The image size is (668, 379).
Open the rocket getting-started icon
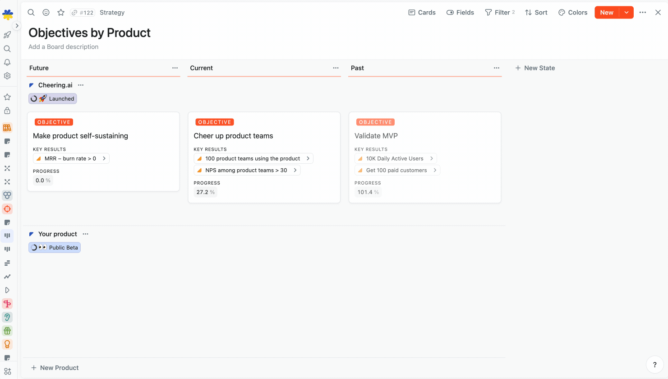[7, 35]
